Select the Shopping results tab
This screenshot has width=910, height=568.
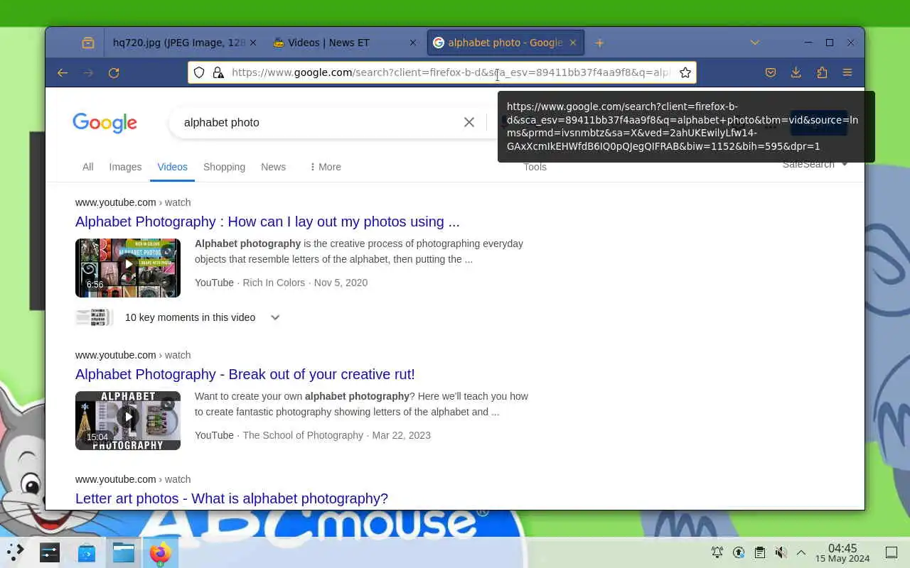pyautogui.click(x=224, y=167)
